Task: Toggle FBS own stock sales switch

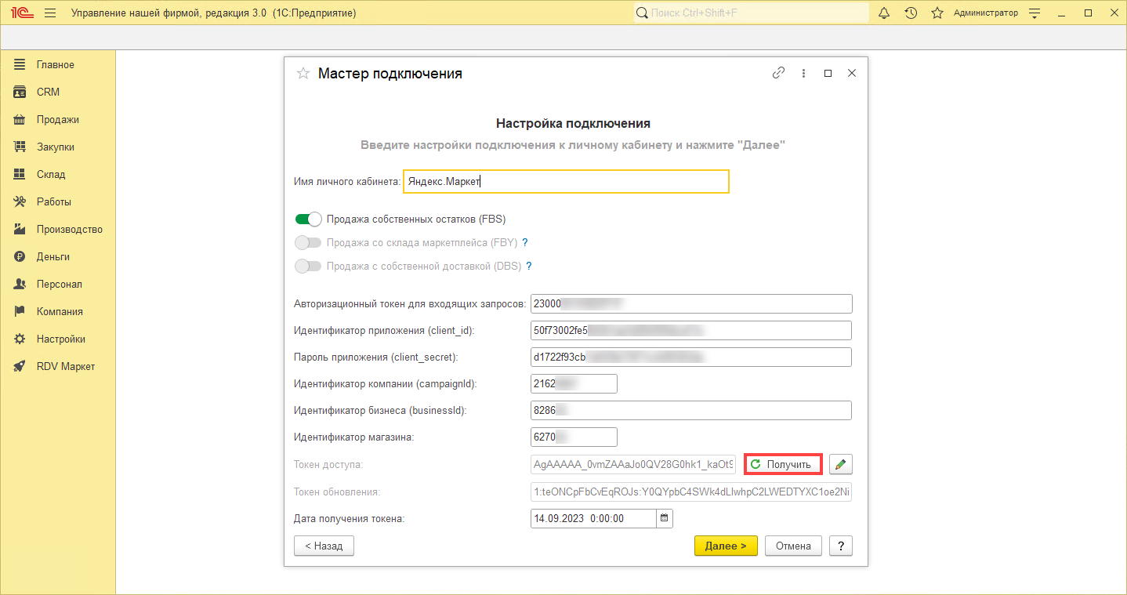Action: click(308, 219)
